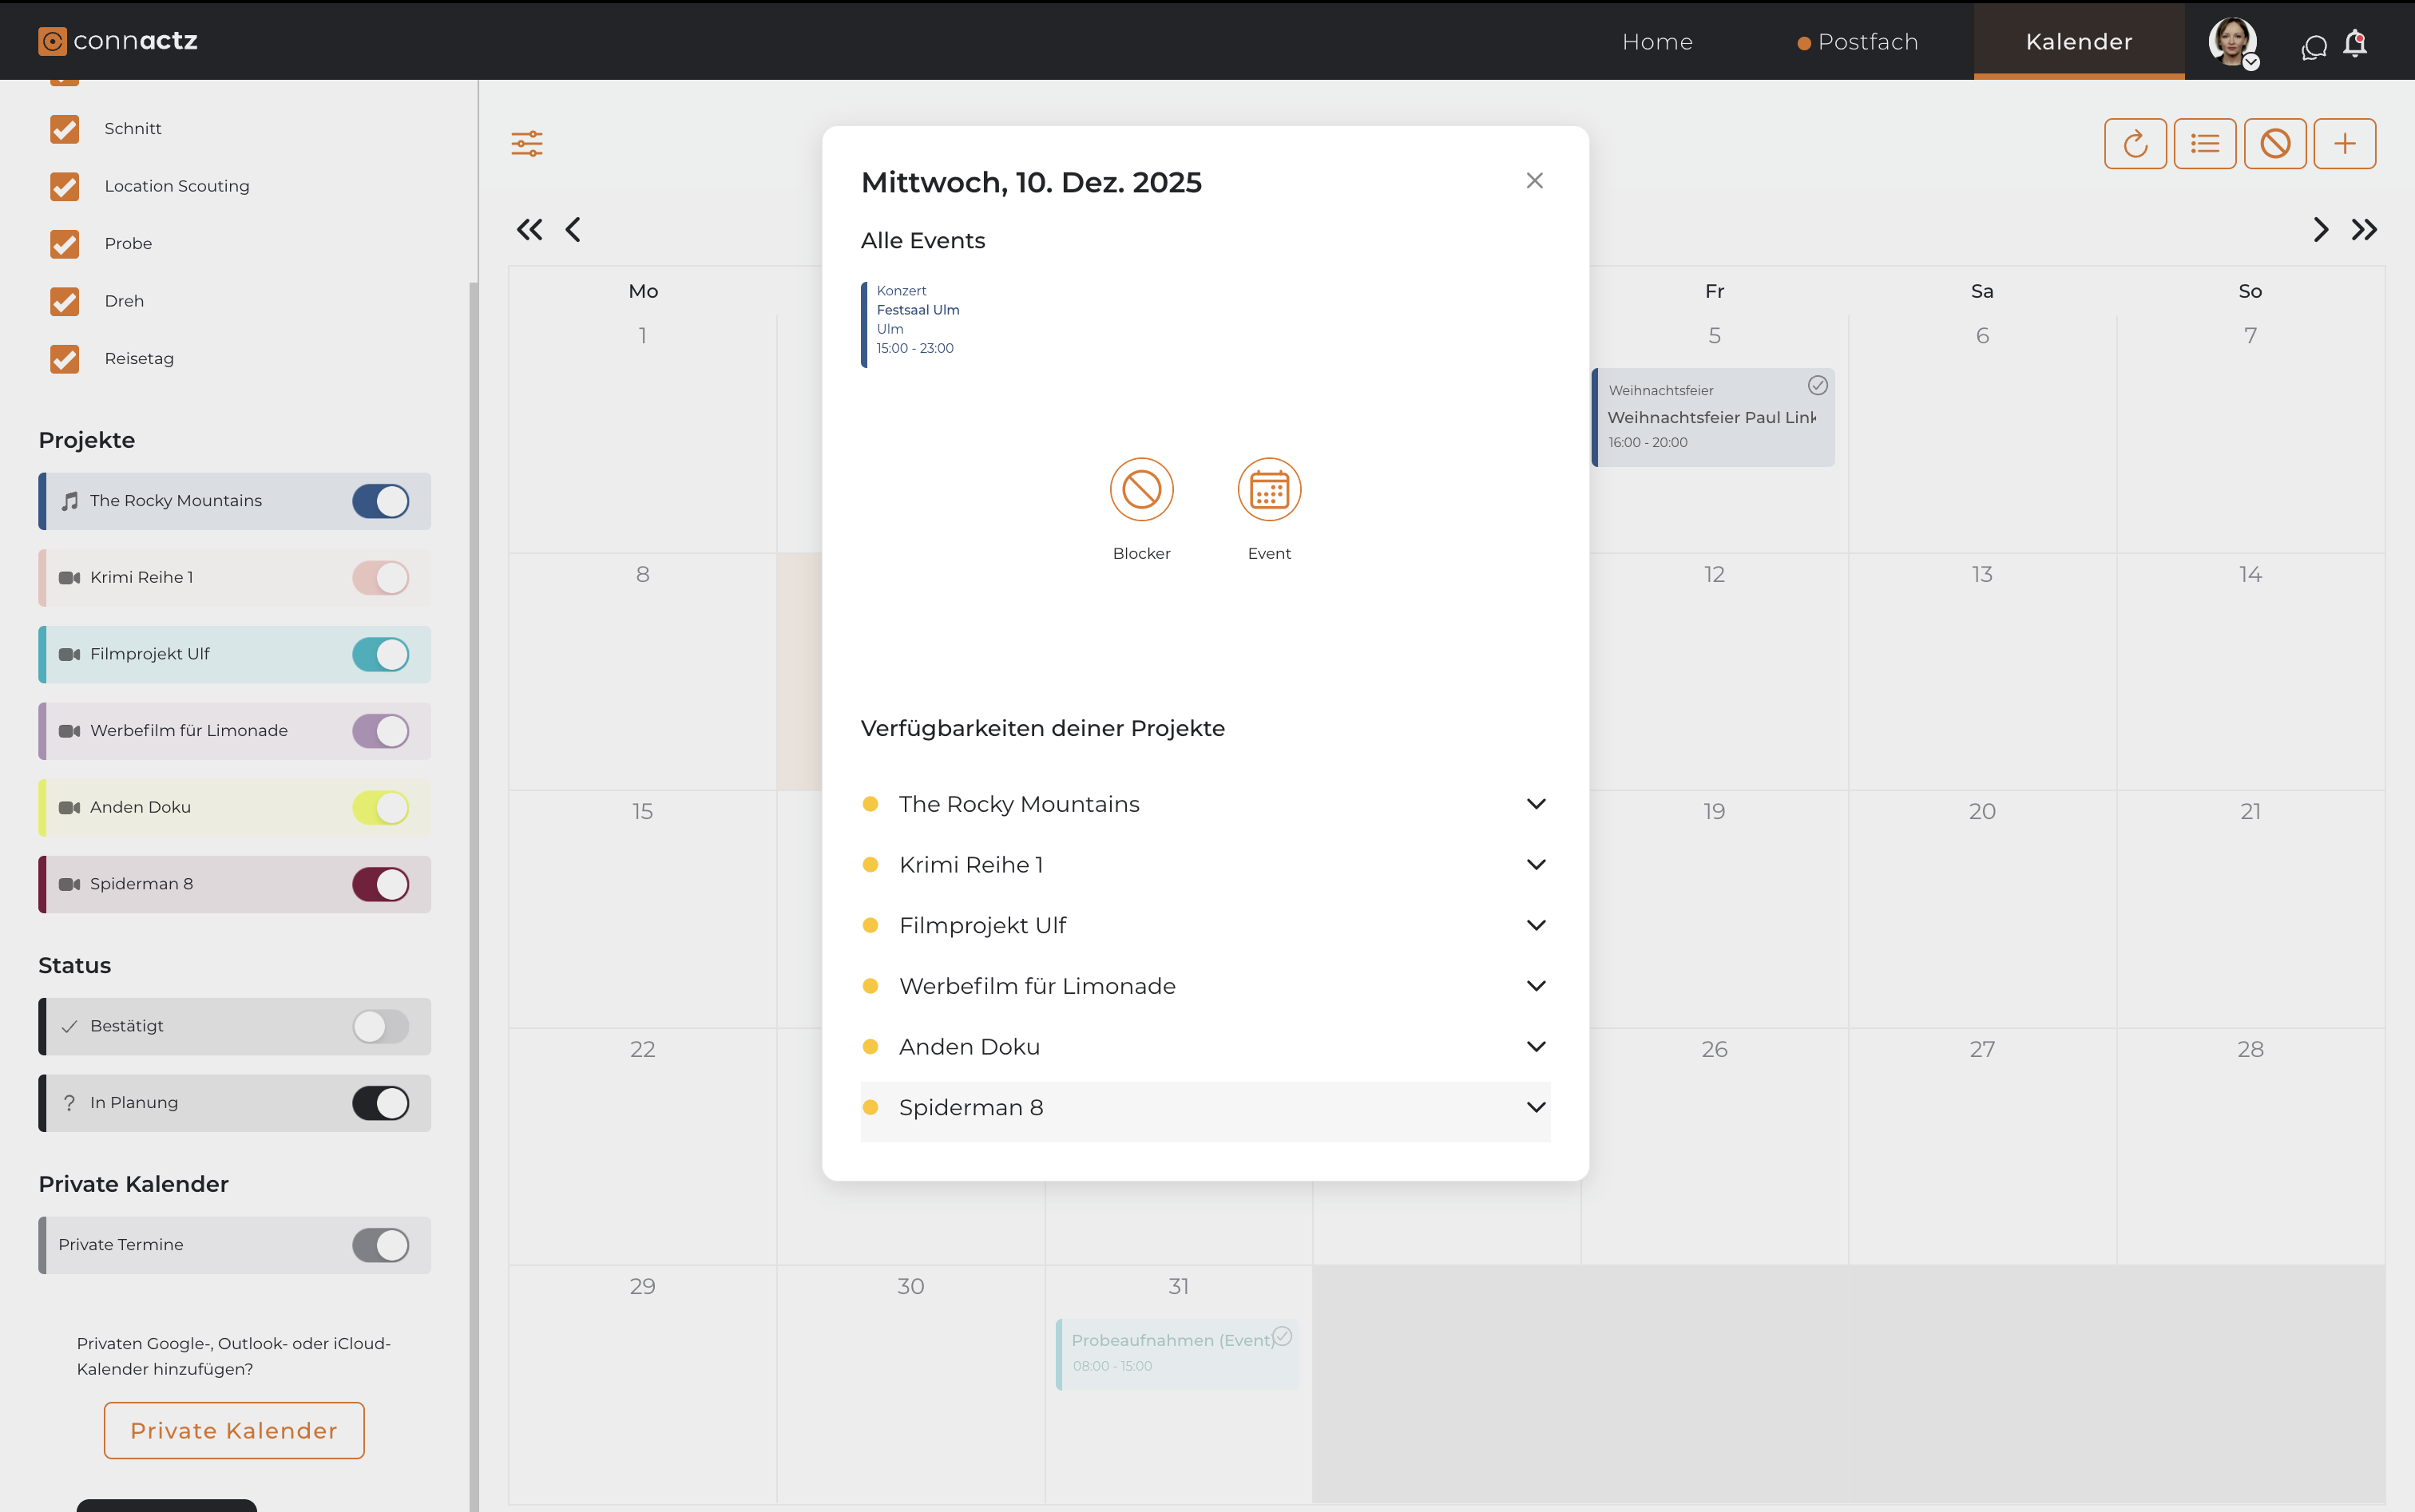The image size is (2415, 1512).
Task: Go to next month arrow
Action: [2320, 230]
